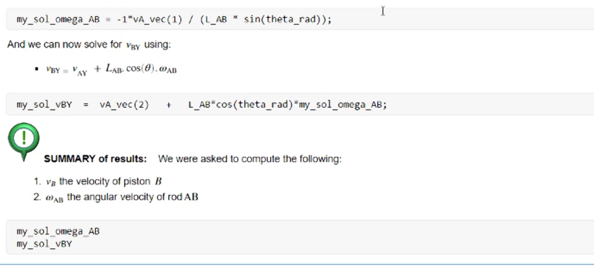The height and width of the screenshot is (270, 594).
Task: Click my_sol_vBY in the last code block
Action: pyautogui.click(x=44, y=244)
